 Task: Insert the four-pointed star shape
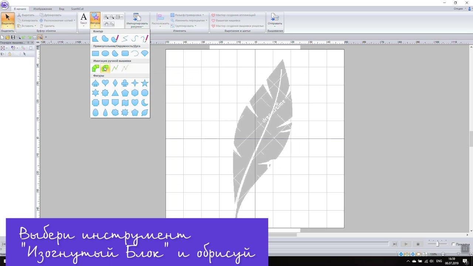(135, 83)
